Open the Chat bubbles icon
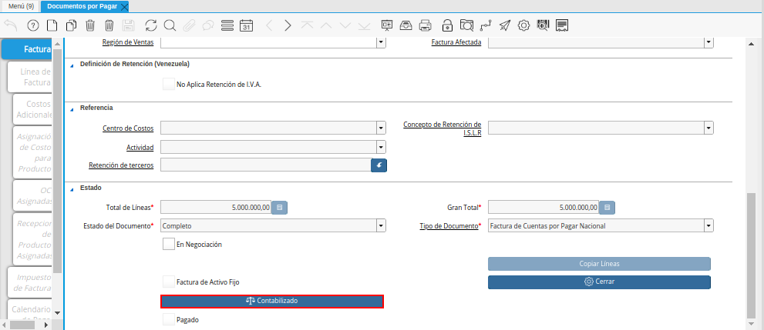The height and width of the screenshot is (330, 764). pyautogui.click(x=208, y=25)
